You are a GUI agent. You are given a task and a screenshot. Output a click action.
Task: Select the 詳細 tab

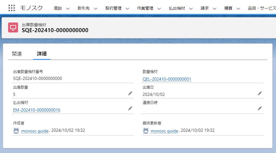pyautogui.click(x=41, y=54)
